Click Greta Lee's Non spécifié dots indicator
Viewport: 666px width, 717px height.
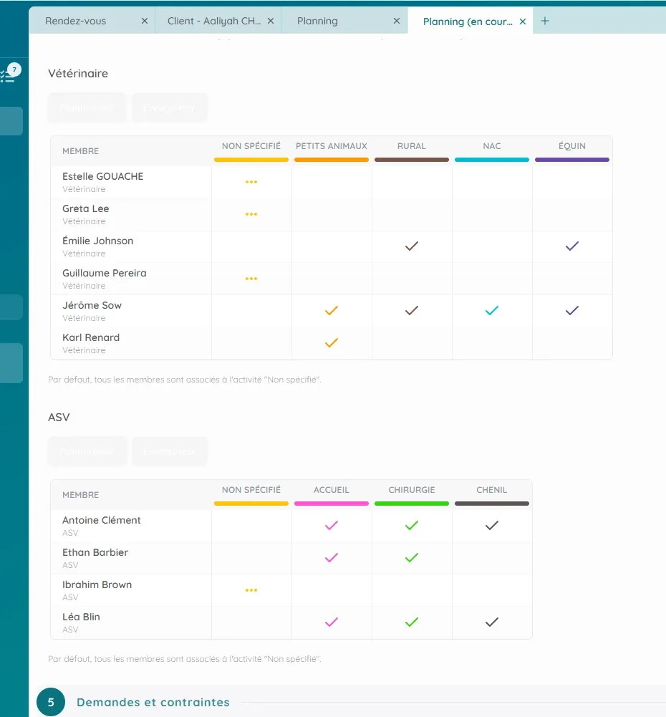251,214
